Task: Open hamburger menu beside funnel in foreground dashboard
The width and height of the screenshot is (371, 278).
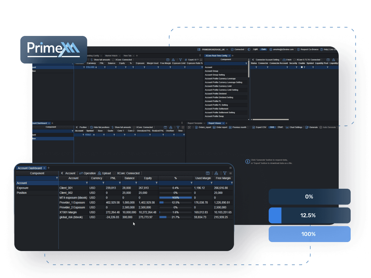Action: 230,173
